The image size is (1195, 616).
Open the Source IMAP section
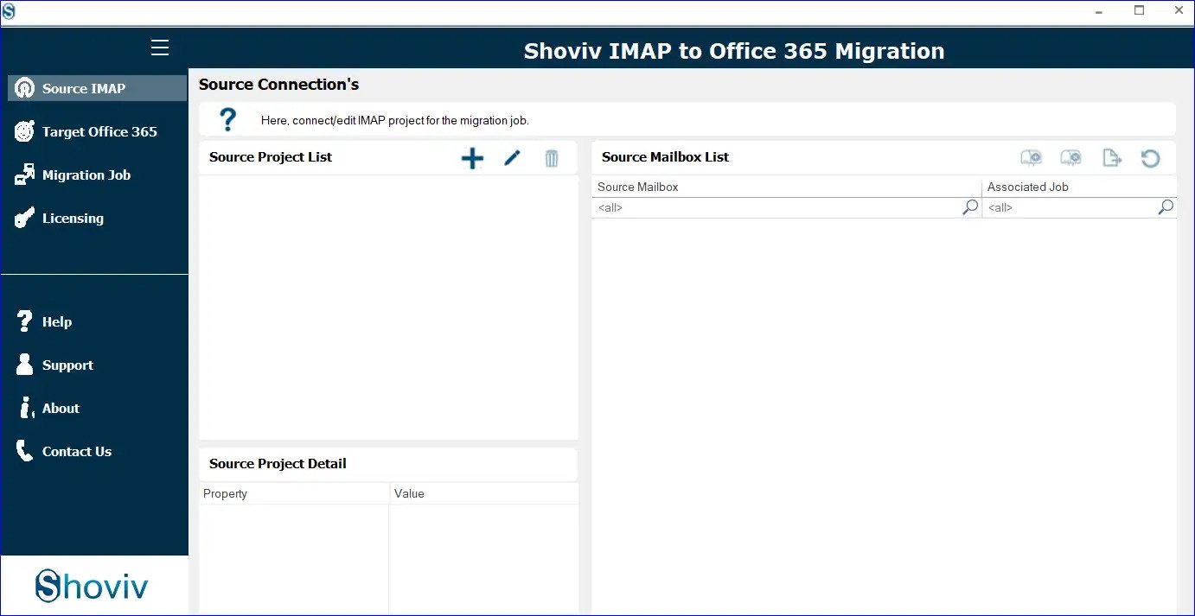click(84, 88)
